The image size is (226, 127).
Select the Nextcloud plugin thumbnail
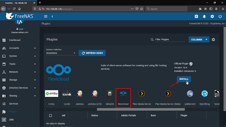(x=123, y=93)
